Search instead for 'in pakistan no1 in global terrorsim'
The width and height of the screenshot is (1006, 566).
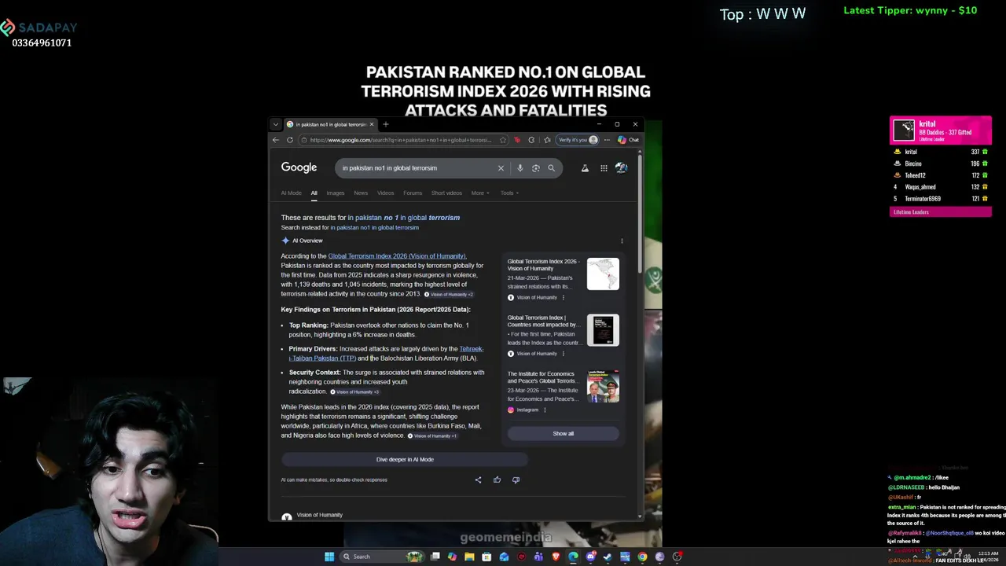tap(374, 227)
